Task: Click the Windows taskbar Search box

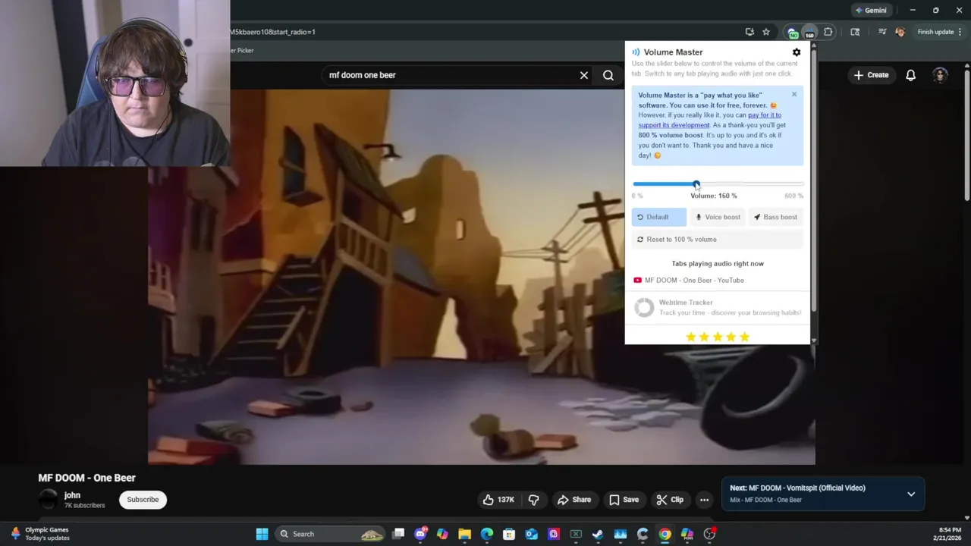Action: coord(331,534)
